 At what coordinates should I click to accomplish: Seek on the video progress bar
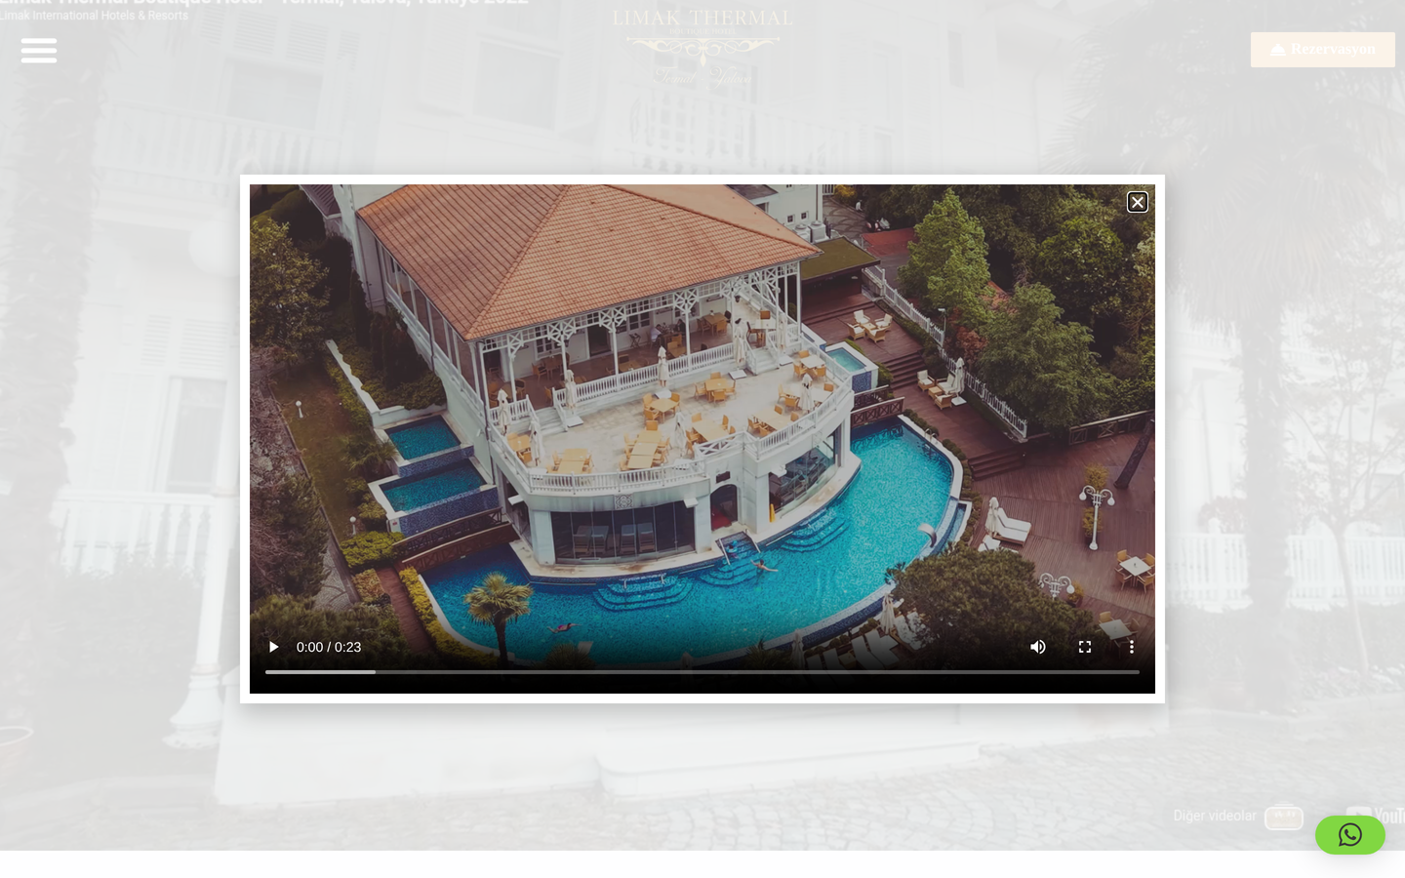[x=702, y=672]
